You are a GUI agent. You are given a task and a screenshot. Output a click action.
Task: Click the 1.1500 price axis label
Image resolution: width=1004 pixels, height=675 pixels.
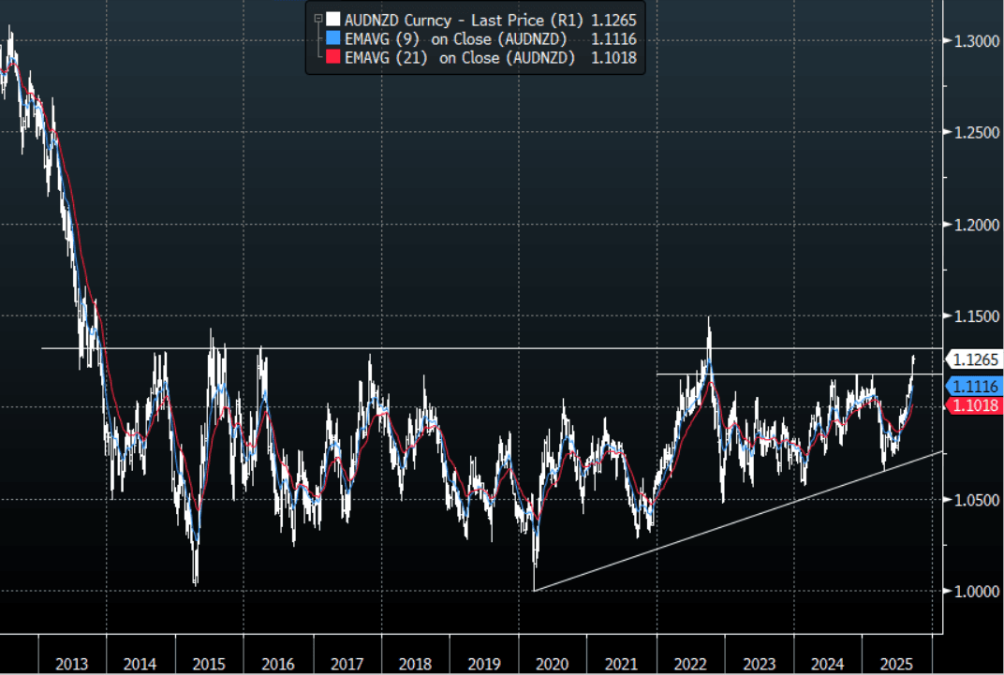coord(977,316)
